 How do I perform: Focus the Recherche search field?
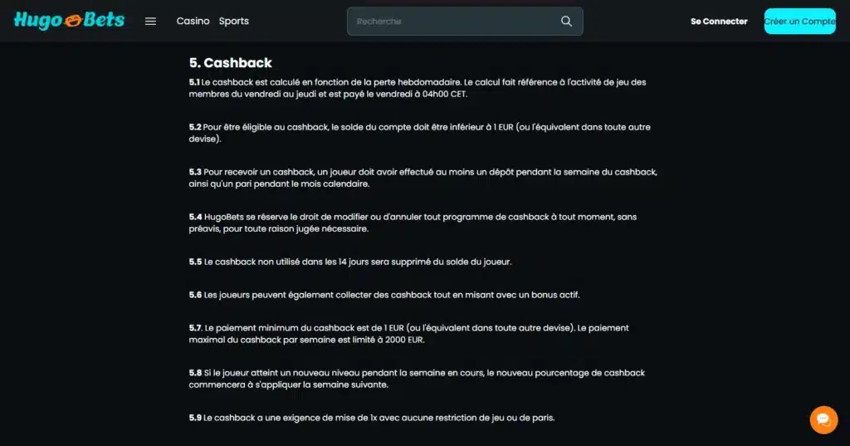[452, 22]
